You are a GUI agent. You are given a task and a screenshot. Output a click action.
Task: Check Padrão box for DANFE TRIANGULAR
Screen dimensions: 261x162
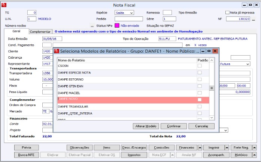(x=200, y=106)
